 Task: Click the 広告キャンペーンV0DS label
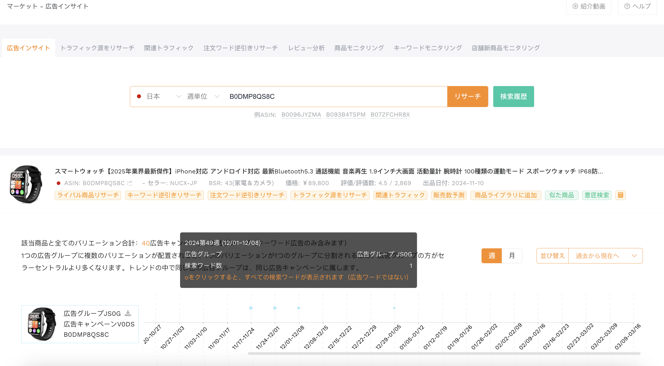[x=99, y=324]
